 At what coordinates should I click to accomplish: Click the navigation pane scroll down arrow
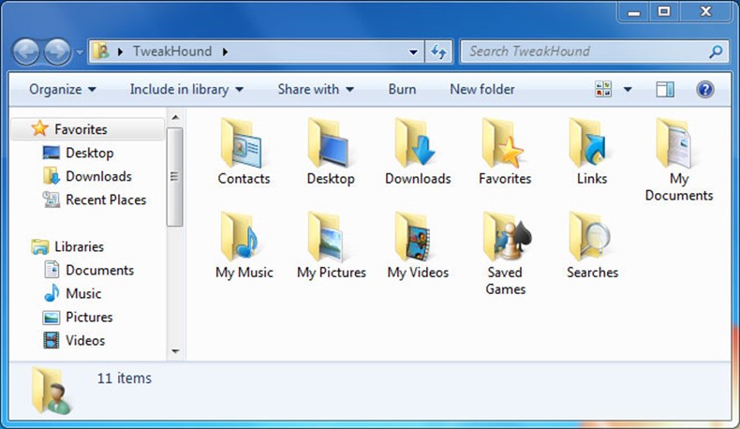pos(175,351)
